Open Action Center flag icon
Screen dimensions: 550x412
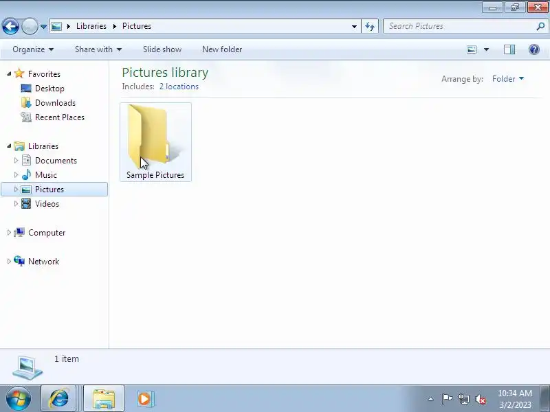[x=447, y=399]
